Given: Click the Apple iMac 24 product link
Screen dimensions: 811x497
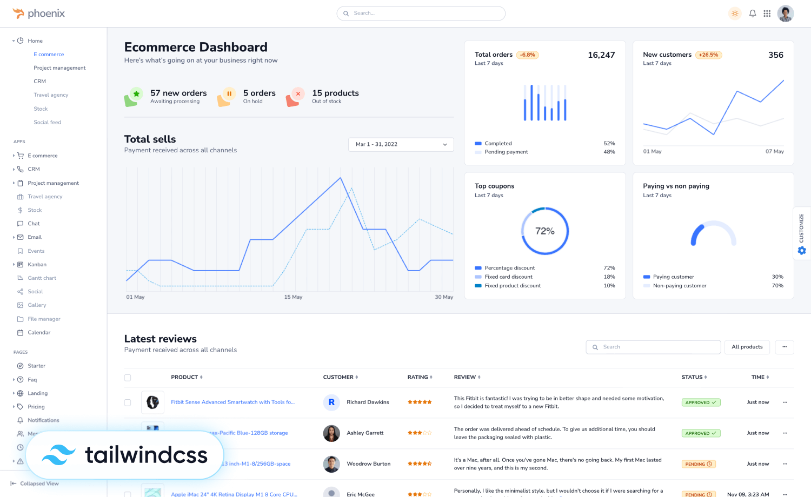Looking at the screenshot, I should click(x=234, y=494).
